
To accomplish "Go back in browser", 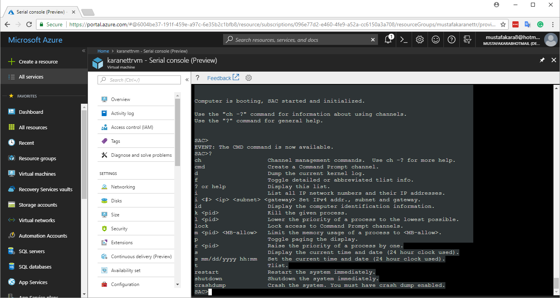I will pyautogui.click(x=7, y=24).
